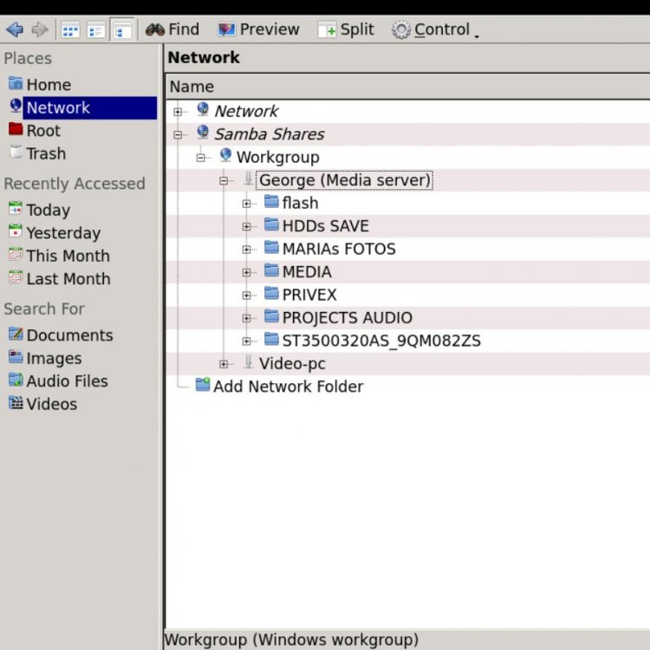The width and height of the screenshot is (650, 650).
Task: Click the greyed forward arrow
Action: coord(40,29)
